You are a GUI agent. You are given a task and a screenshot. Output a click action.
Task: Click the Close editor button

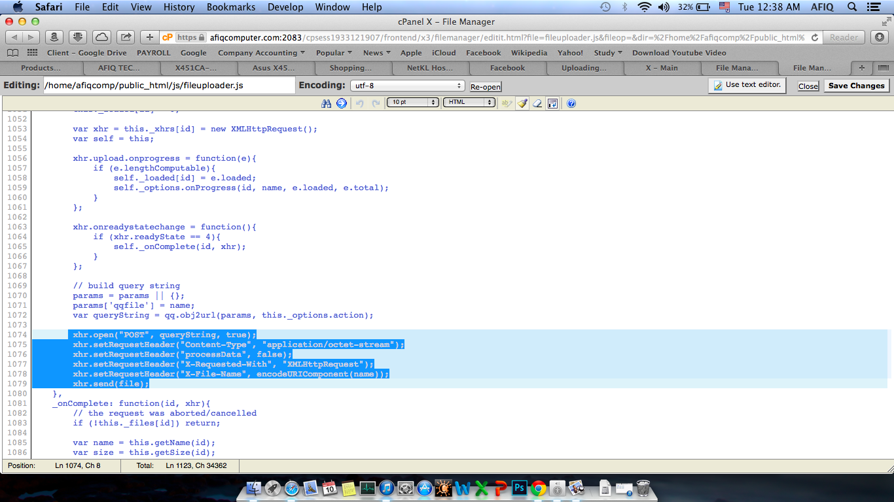pyautogui.click(x=808, y=86)
